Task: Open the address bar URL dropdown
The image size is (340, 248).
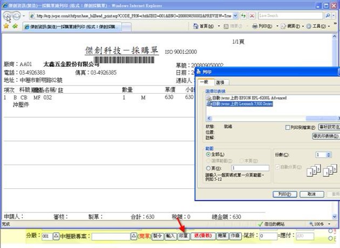Action: point(234,16)
